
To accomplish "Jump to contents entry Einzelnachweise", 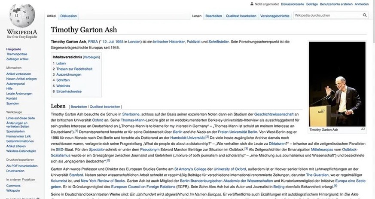I will pyautogui.click(x=67, y=92).
